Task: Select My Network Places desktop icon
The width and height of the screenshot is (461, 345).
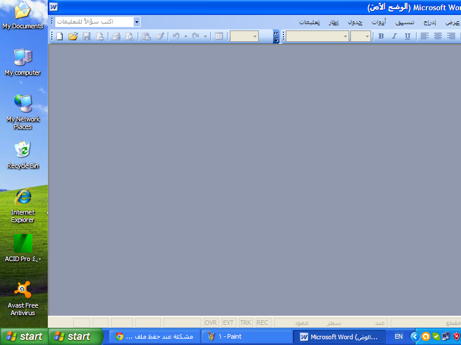Action: click(22, 112)
